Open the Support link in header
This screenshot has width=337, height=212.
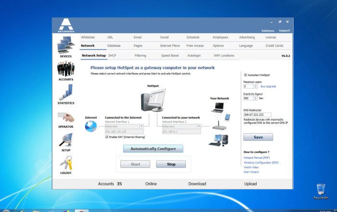[284, 30]
